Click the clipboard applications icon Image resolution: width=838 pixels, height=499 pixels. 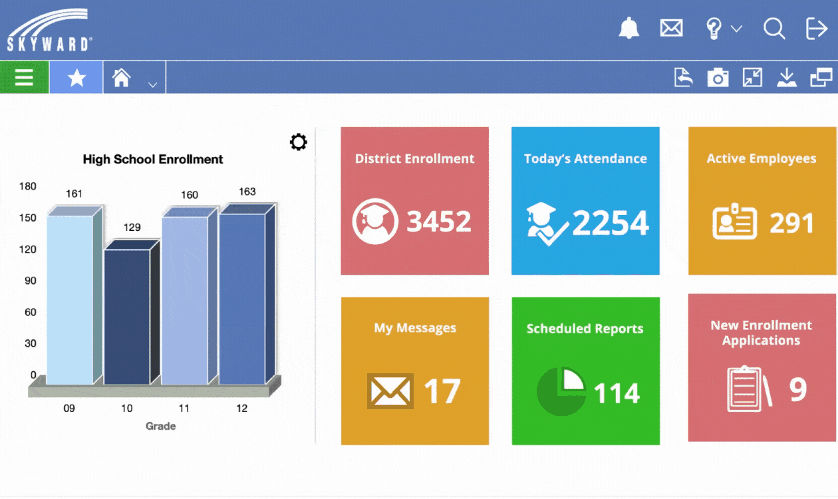coord(750,389)
